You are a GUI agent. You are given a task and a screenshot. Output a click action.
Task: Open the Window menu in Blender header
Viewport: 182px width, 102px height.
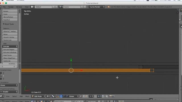click(19, 7)
